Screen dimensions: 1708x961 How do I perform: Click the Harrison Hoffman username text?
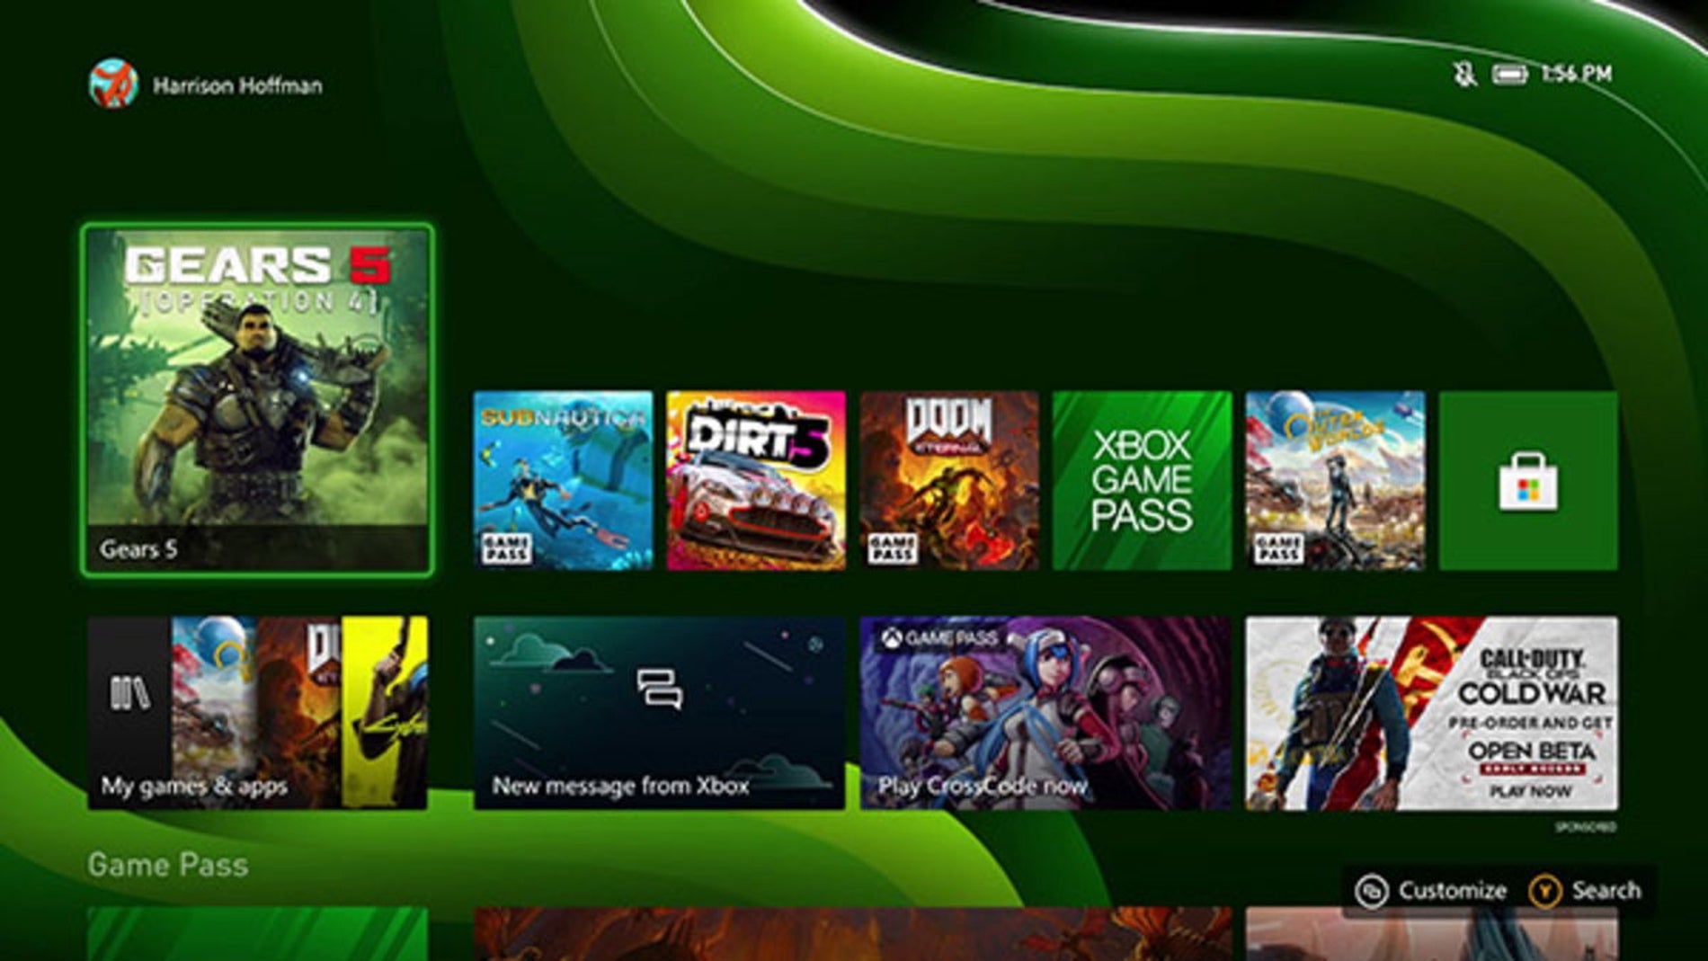pyautogui.click(x=237, y=86)
